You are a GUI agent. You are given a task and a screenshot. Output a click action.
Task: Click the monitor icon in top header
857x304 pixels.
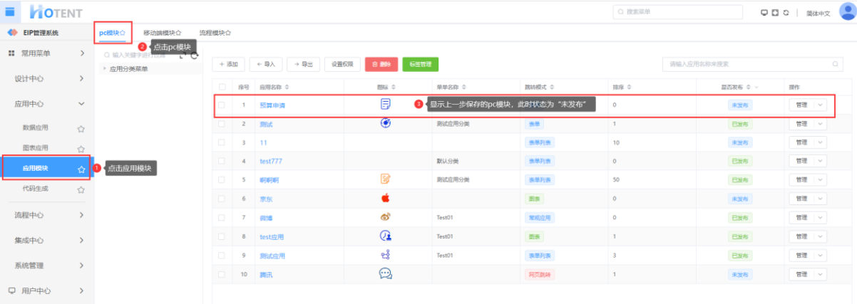[x=765, y=12]
